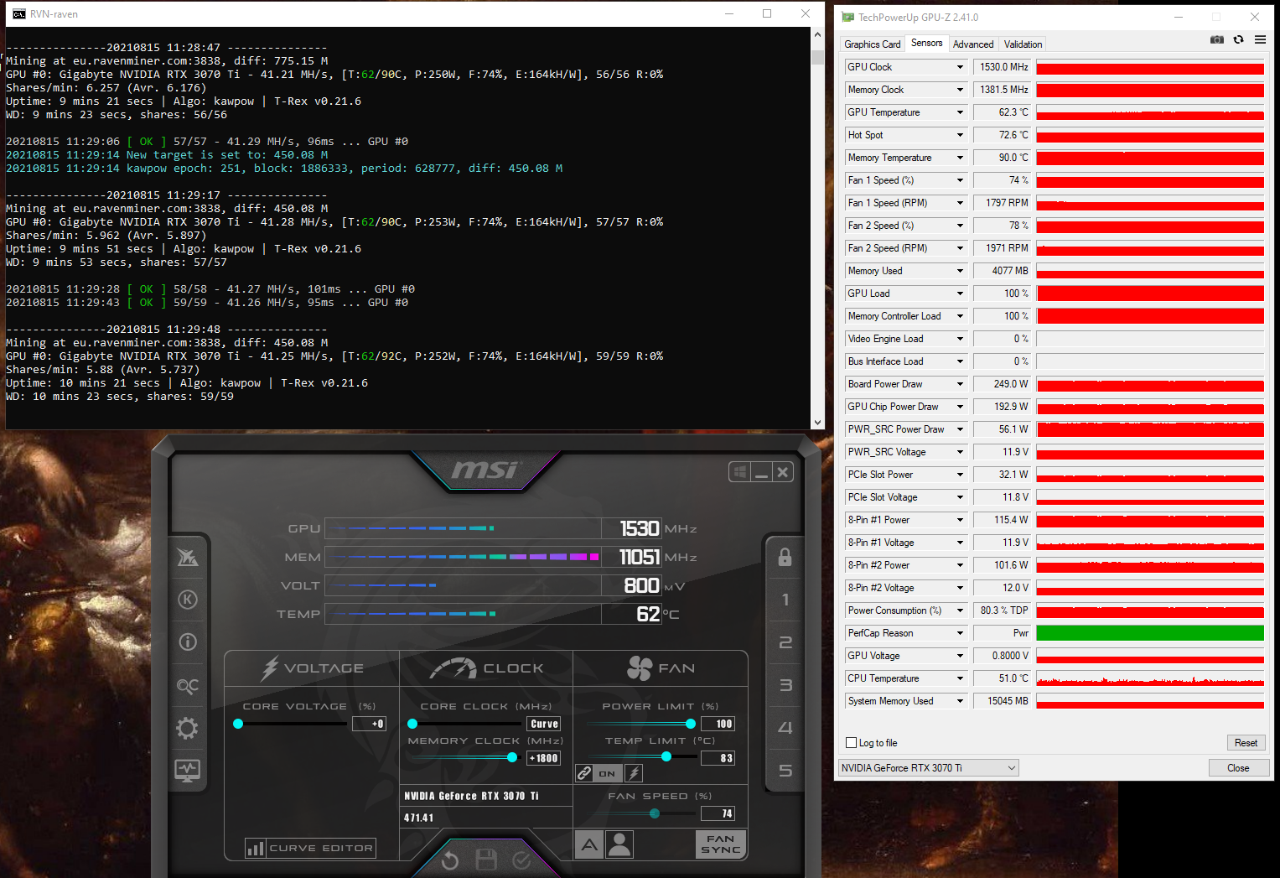Select Afterburner profile slot 5
The image size is (1280, 878).
tap(785, 771)
